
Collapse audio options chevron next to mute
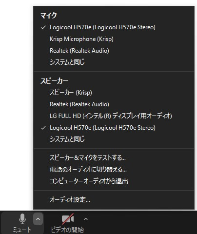pos(38,219)
